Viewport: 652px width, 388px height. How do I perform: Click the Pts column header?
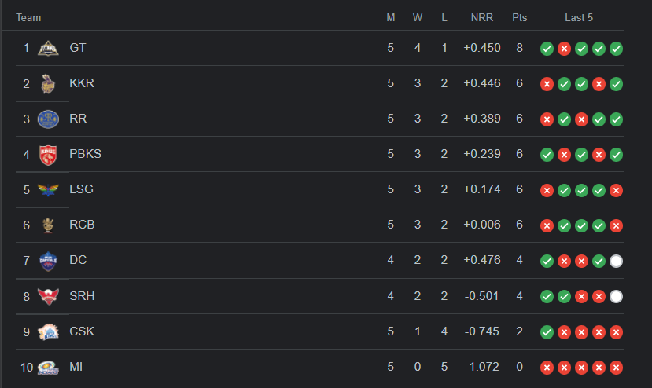[519, 17]
